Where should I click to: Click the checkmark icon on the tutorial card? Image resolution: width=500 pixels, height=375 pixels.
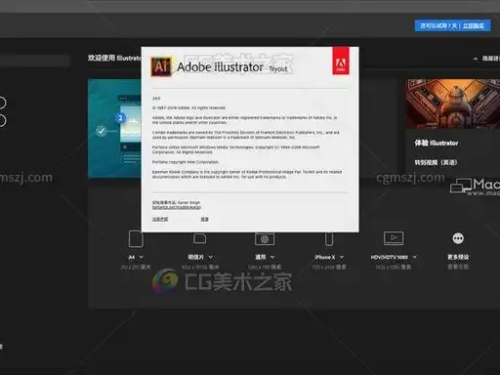pos(101,131)
